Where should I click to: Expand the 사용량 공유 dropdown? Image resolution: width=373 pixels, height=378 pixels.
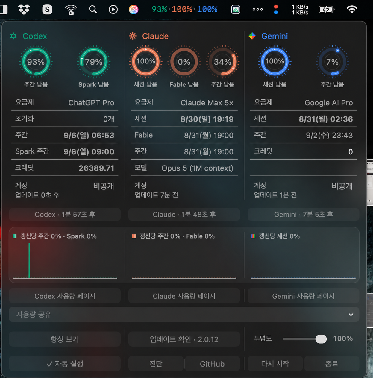click(x=184, y=315)
